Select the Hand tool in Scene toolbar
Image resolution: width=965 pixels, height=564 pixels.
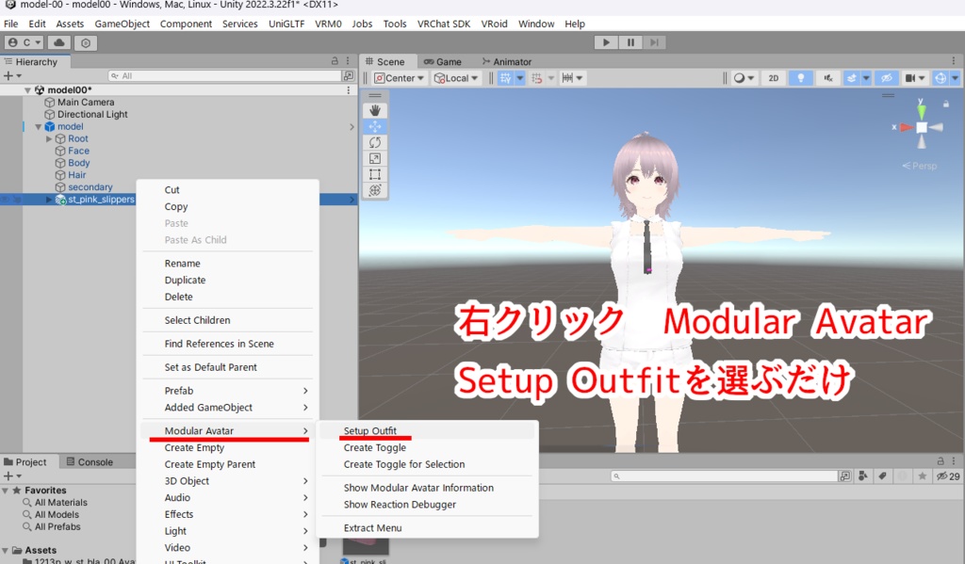[374, 108]
